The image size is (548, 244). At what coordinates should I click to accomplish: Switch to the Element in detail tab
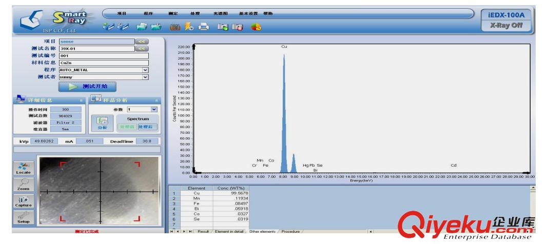point(229,231)
